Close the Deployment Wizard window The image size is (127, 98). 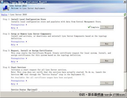(x=125, y=2)
